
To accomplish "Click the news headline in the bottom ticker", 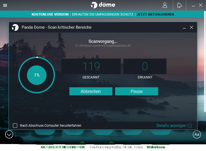I will 116,147.
